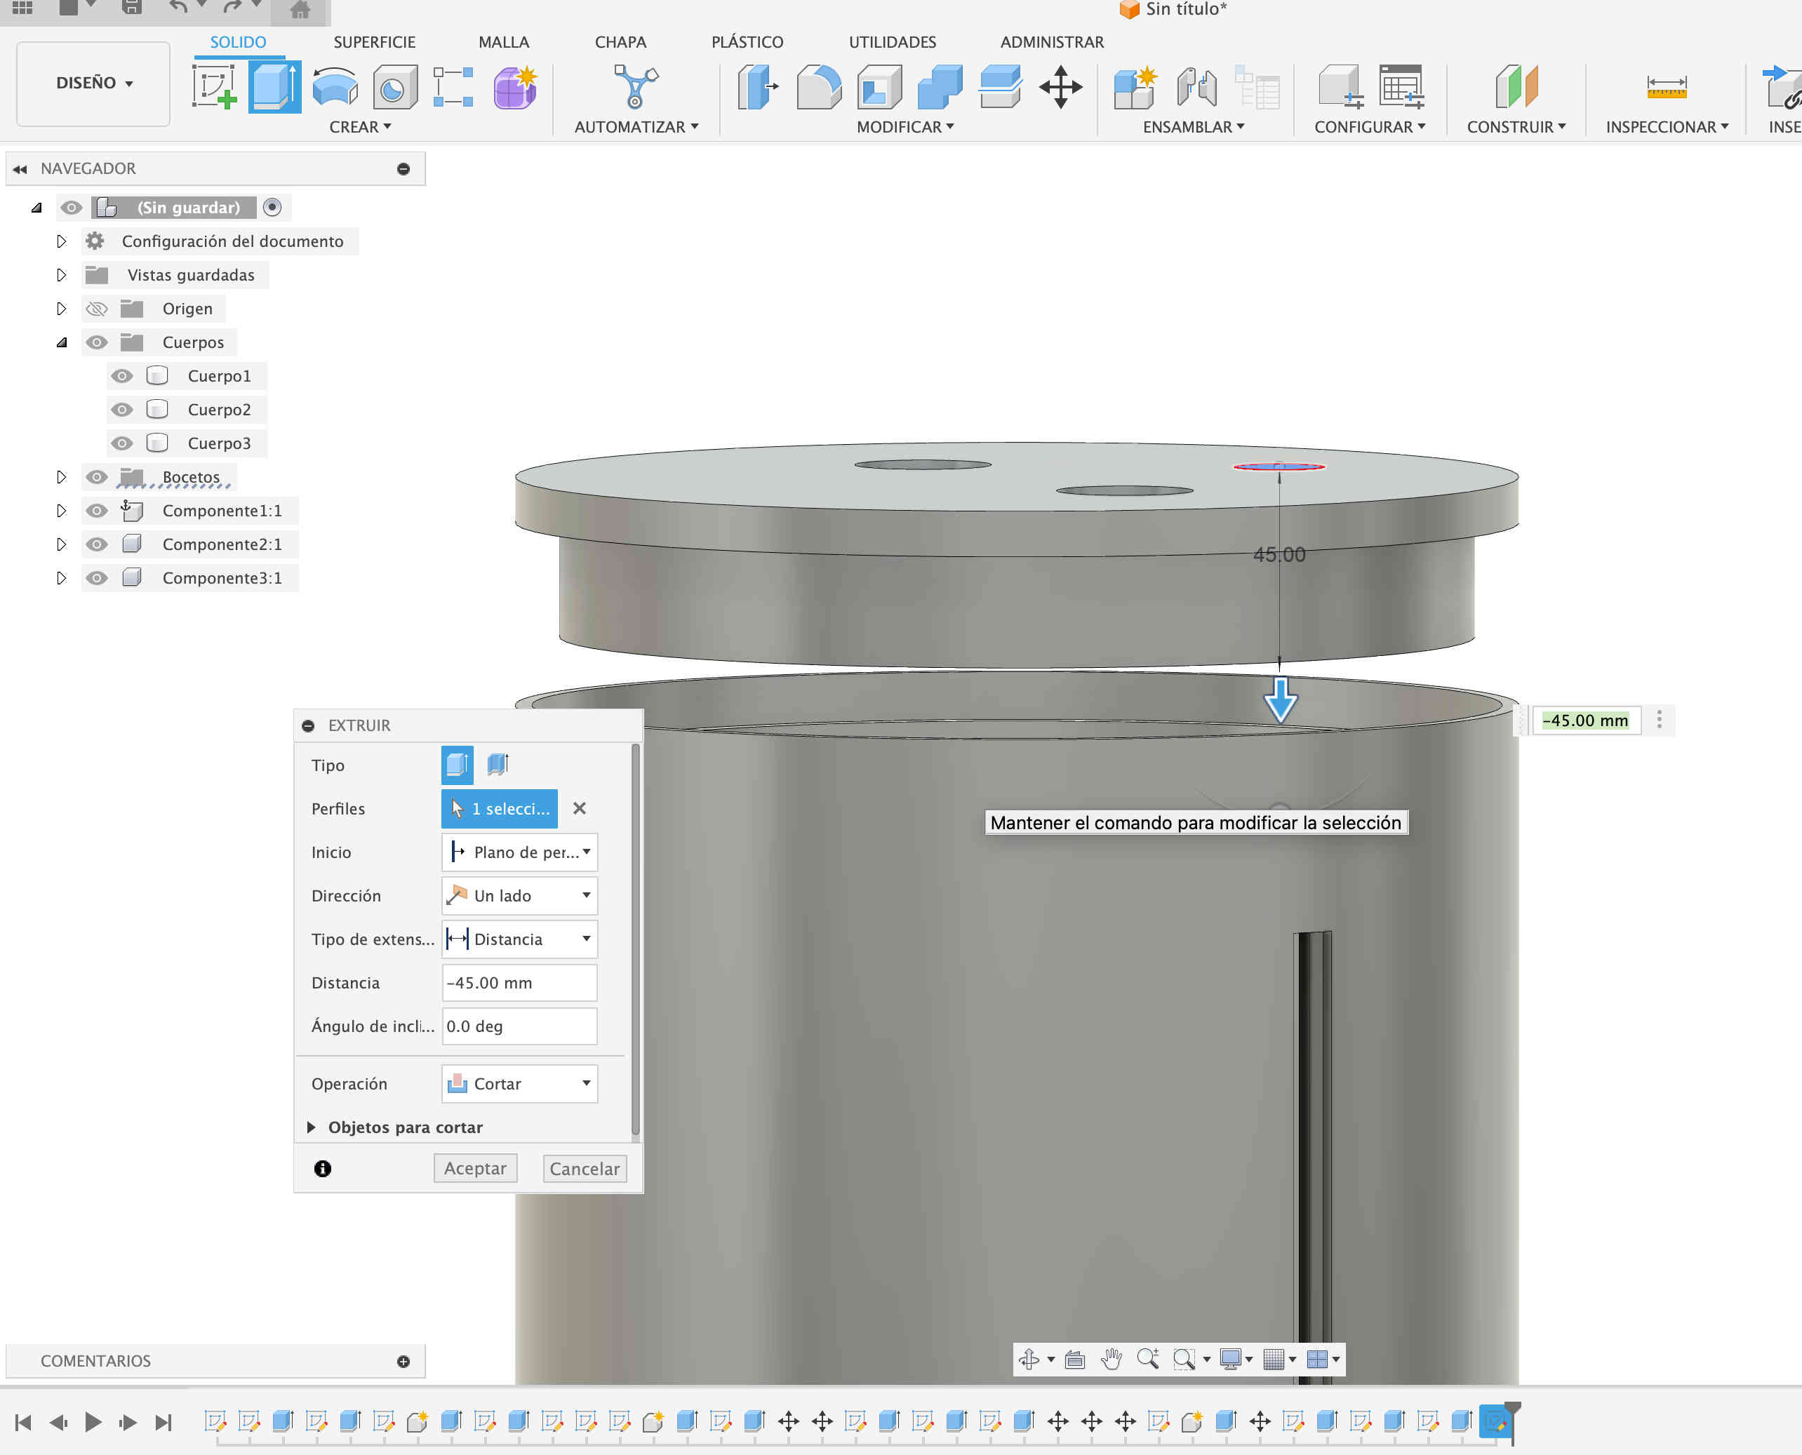Play the timeline
1802x1455 pixels.
pos(93,1422)
